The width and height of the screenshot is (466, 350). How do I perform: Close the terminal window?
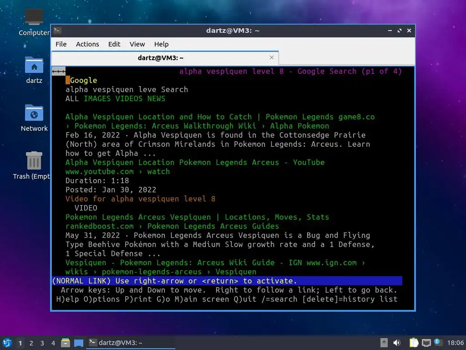coord(409,31)
